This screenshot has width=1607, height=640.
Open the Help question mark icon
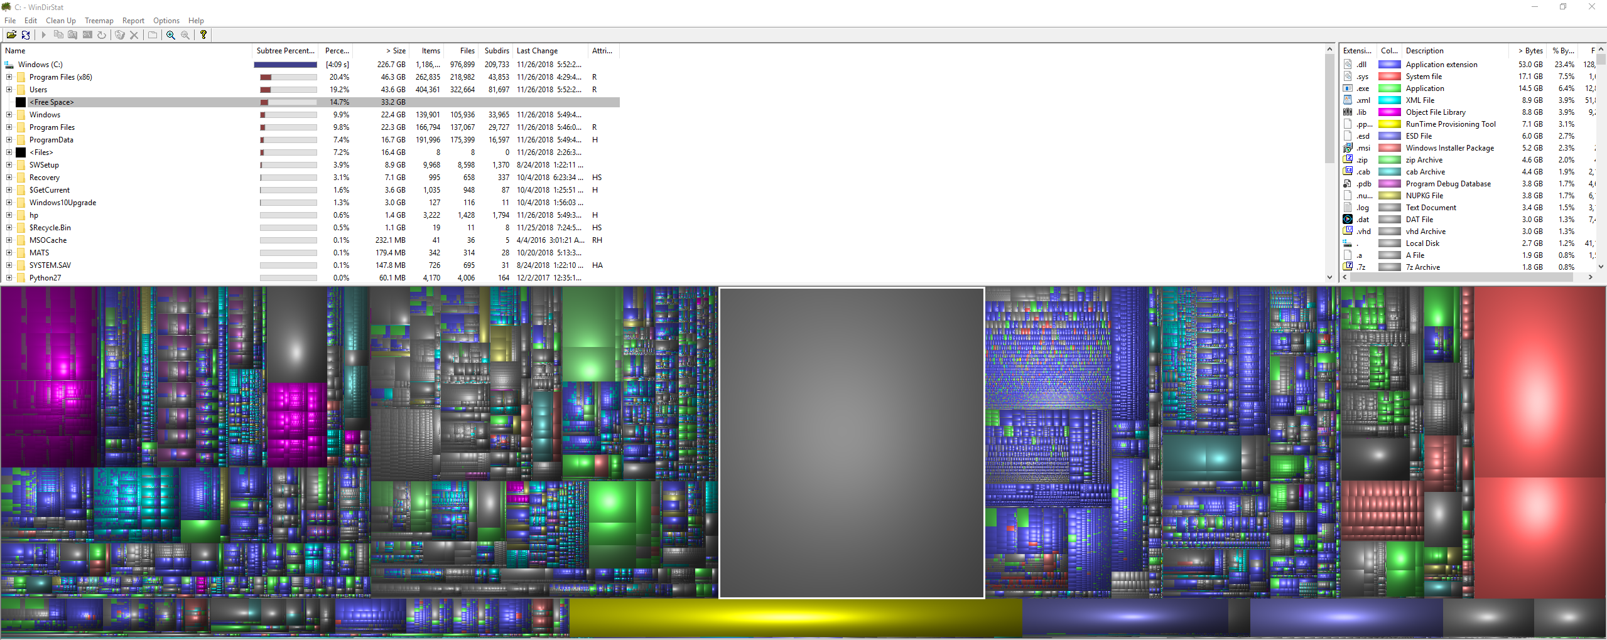(x=203, y=35)
